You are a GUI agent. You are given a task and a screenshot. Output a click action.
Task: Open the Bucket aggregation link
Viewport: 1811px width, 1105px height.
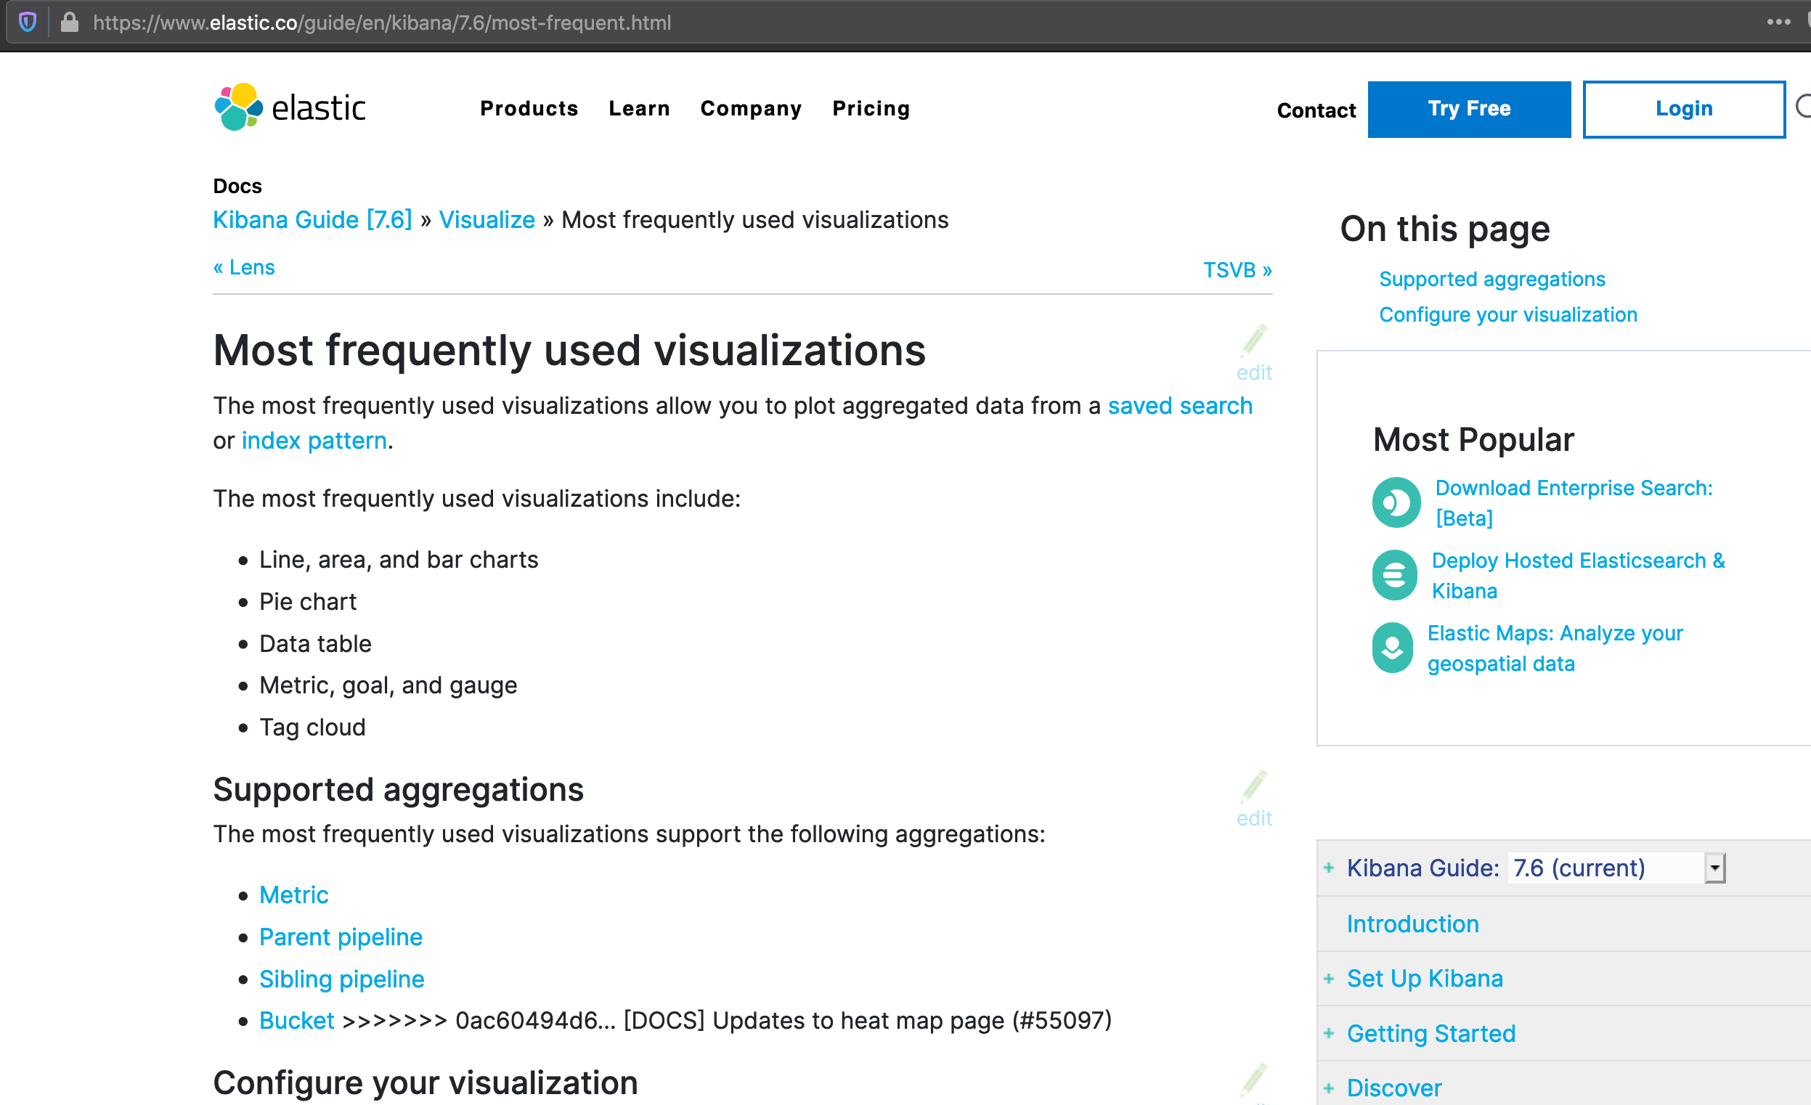(x=297, y=1021)
